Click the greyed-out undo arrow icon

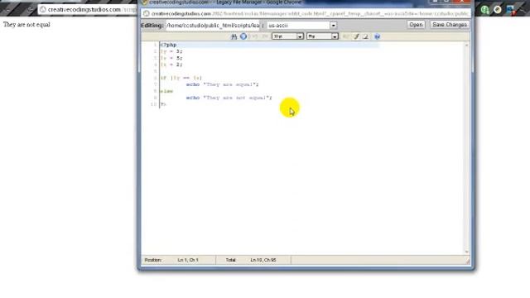pos(254,36)
